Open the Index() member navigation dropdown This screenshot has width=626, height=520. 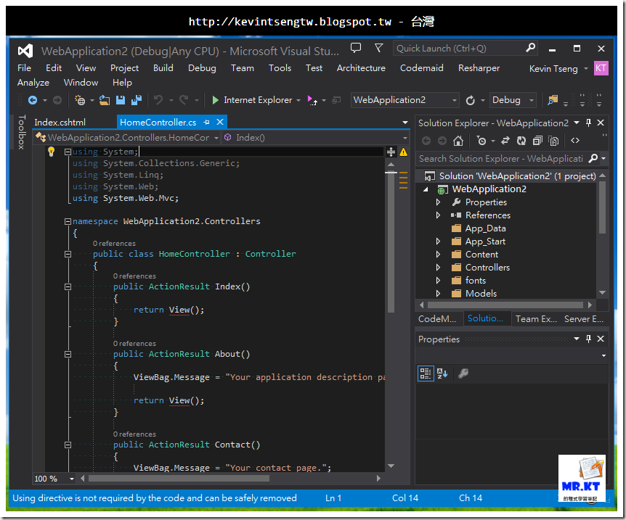point(316,138)
